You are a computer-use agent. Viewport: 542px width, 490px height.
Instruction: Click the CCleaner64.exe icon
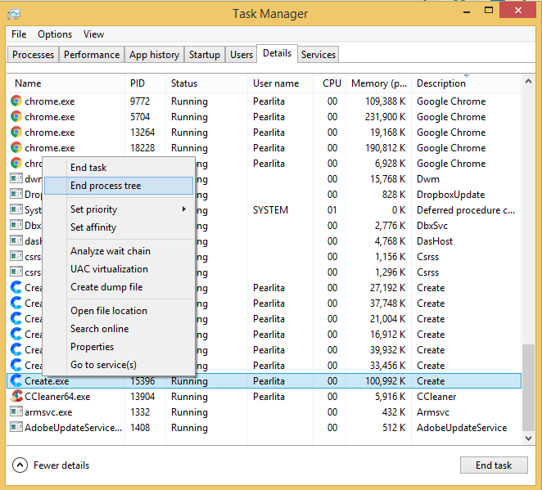pyautogui.click(x=16, y=396)
